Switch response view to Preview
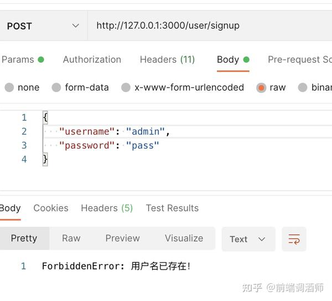 pos(123,238)
